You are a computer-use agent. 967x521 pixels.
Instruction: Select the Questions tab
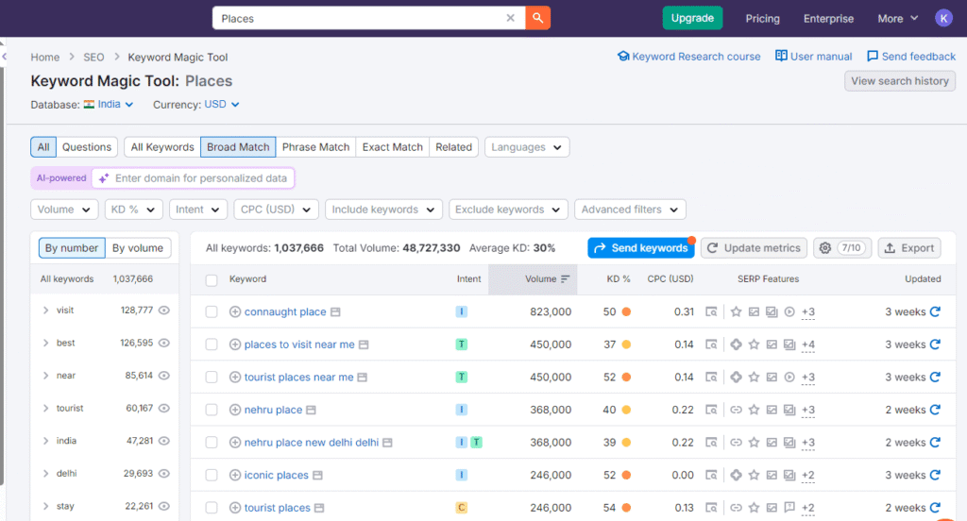pos(87,147)
